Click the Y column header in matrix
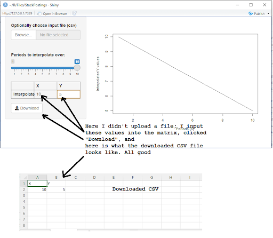 point(69,86)
